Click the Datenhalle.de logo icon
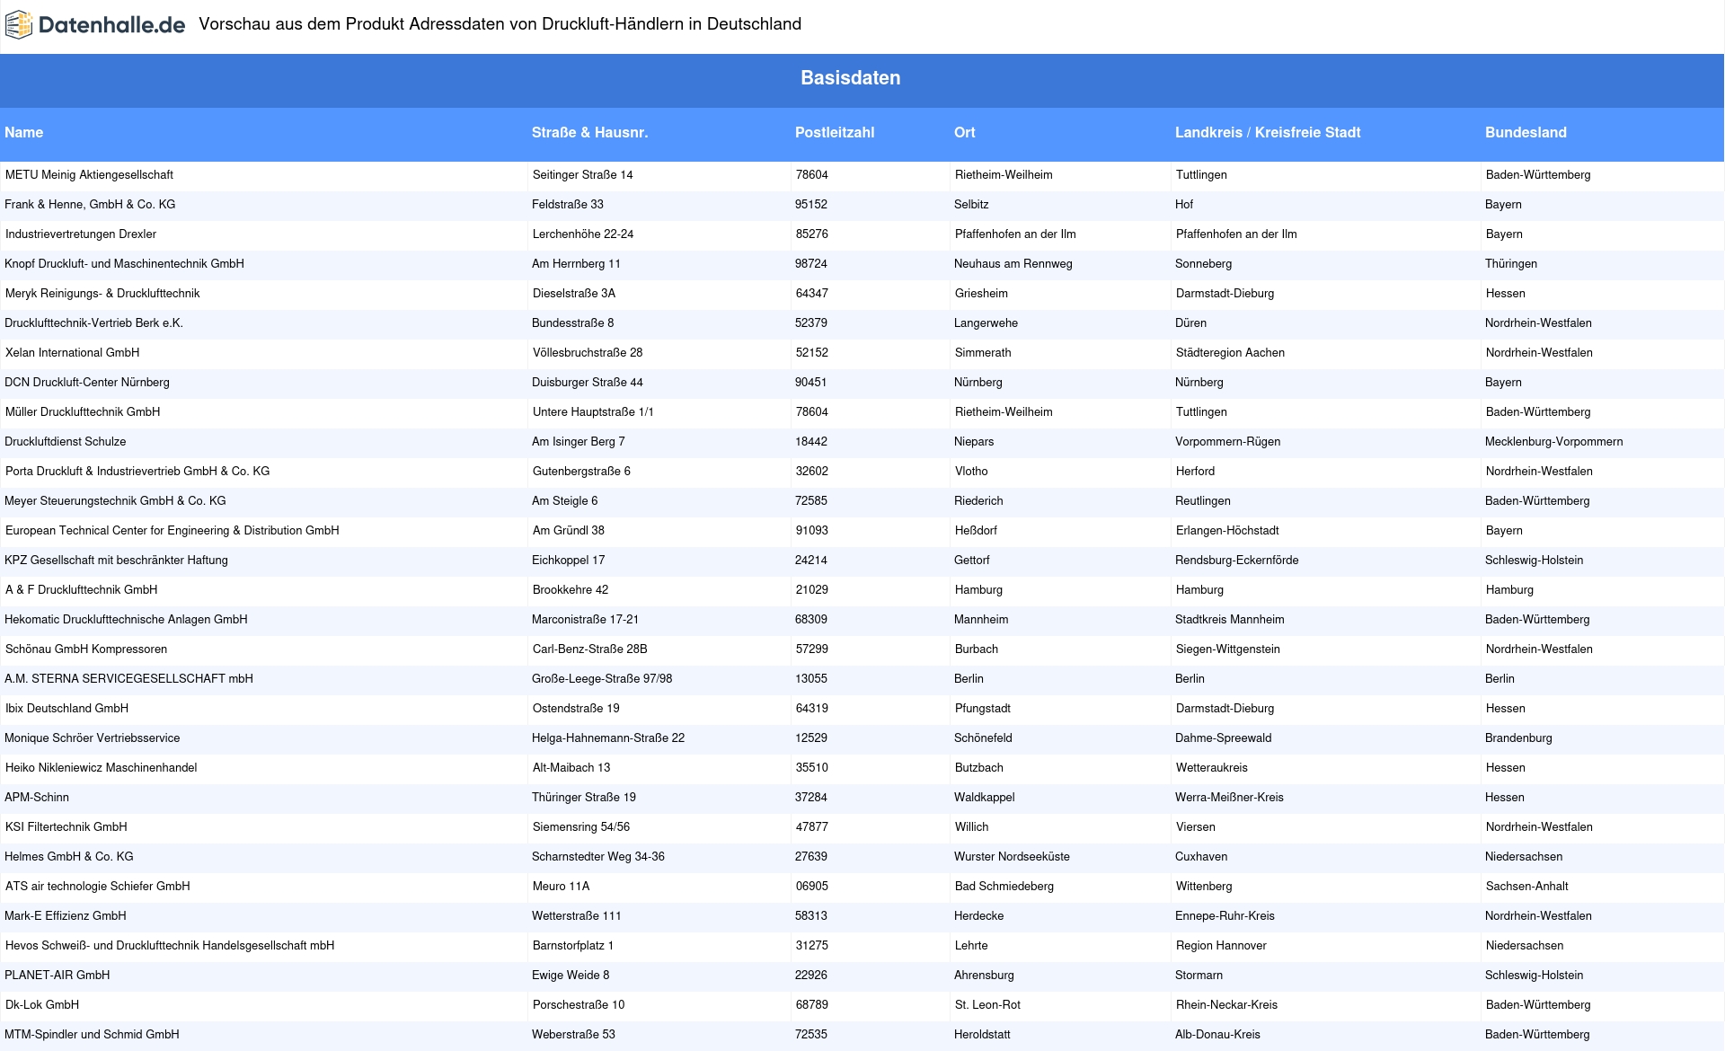The image size is (1725, 1051). [19, 25]
